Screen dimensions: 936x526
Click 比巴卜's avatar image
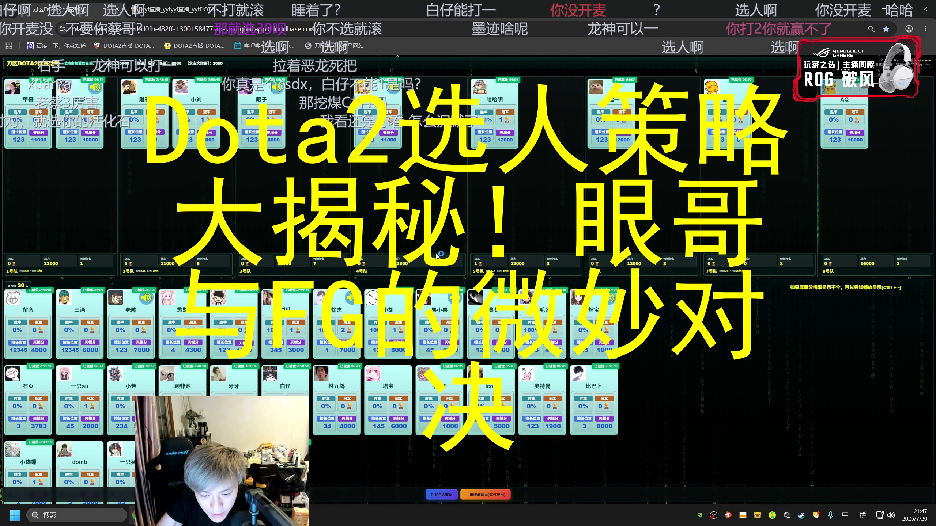578,374
